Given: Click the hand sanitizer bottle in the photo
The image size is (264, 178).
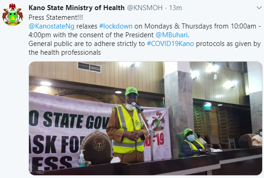Looking at the screenshot, I should pyautogui.click(x=81, y=158).
